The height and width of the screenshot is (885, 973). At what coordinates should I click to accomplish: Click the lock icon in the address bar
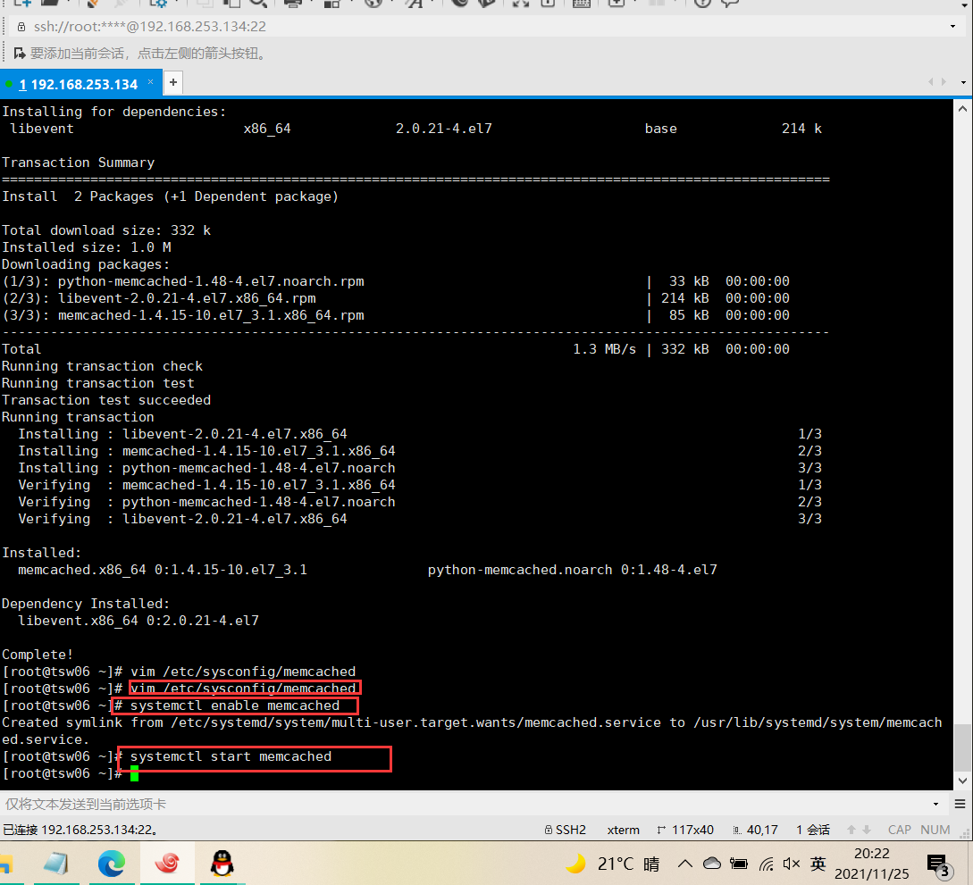click(x=21, y=27)
